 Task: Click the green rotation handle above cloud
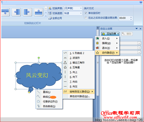pos(39,58)
